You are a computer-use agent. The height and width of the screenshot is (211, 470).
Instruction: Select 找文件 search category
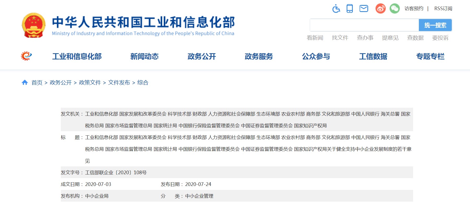(x=340, y=38)
